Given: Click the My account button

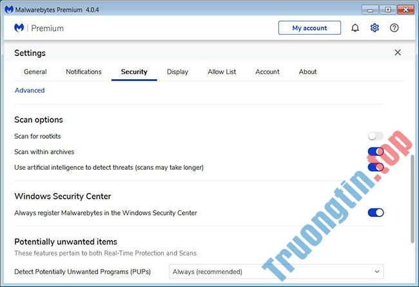Looking at the screenshot, I should click(309, 28).
